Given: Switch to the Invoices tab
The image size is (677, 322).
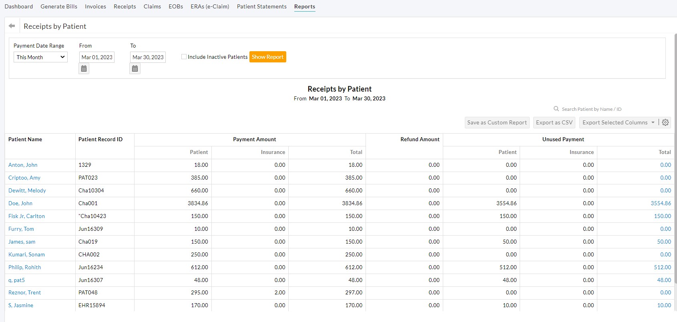Looking at the screenshot, I should coord(95,6).
